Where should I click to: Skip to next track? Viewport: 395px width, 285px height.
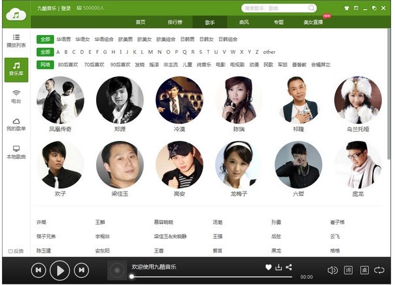81,270
